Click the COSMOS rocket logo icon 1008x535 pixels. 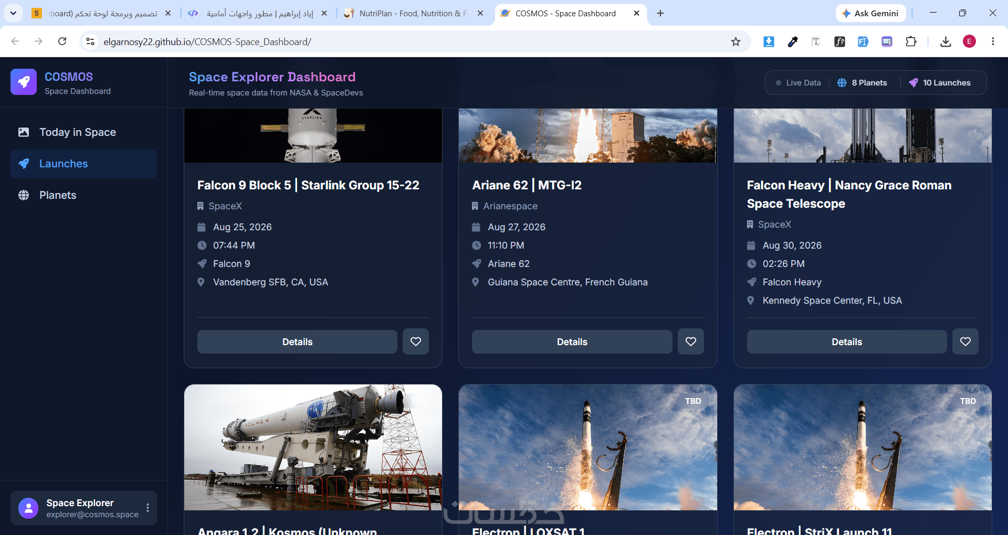pyautogui.click(x=24, y=82)
